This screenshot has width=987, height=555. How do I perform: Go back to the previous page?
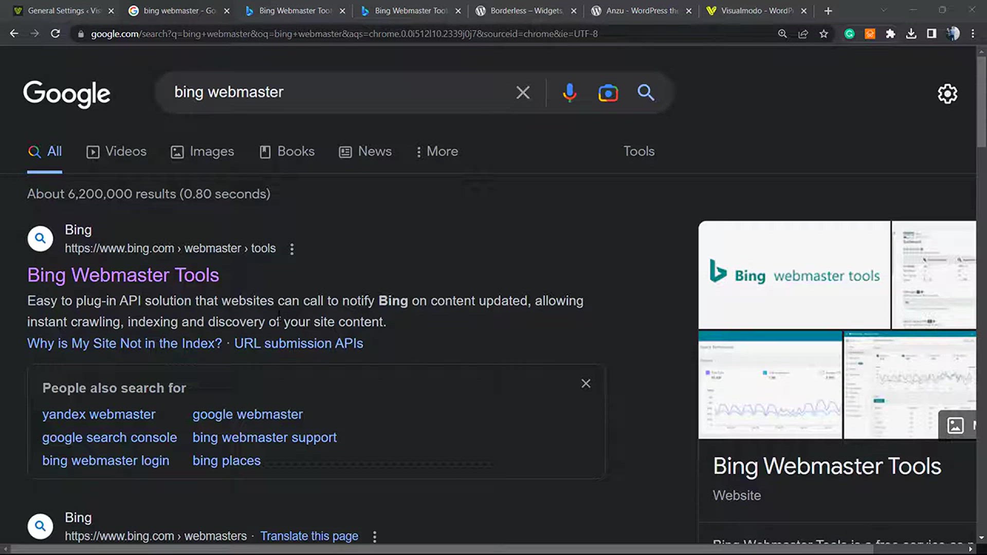point(14,33)
